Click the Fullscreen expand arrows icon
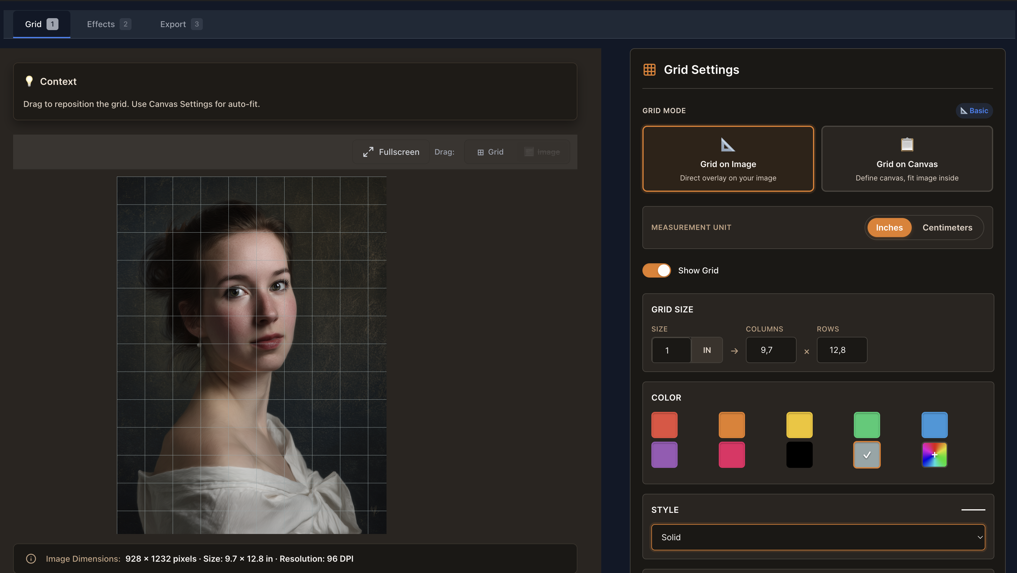1017x573 pixels. coord(368,152)
